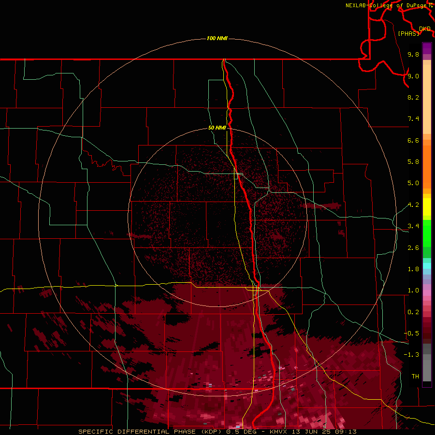435x435 pixels.
Task: Select the 4.2 scale value
Action: (413, 205)
